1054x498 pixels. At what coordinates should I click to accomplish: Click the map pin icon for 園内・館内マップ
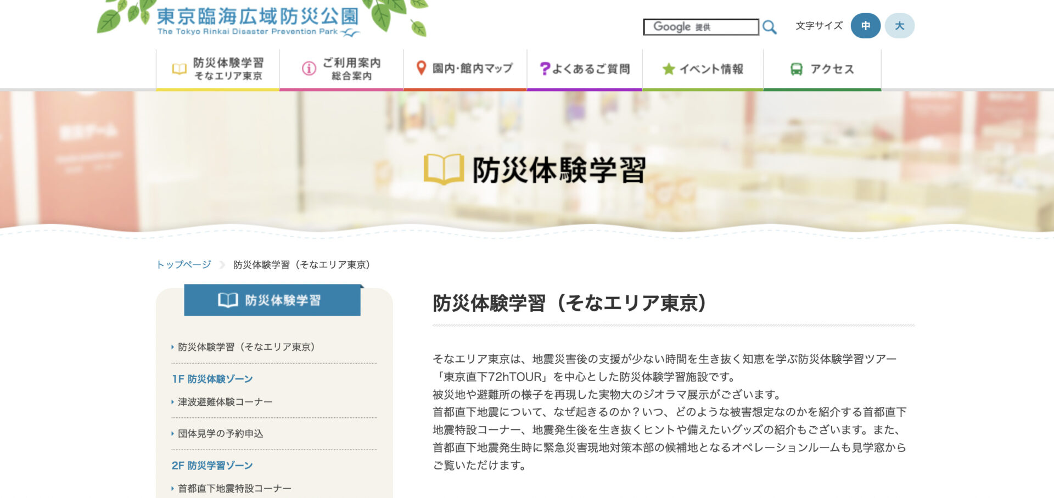(421, 68)
